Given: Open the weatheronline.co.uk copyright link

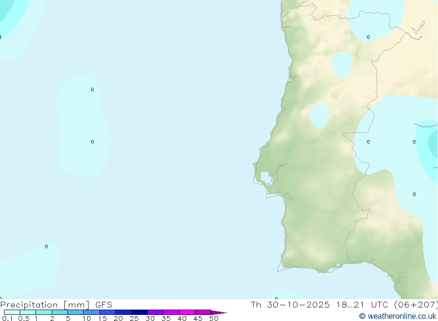Looking at the screenshot, I should (x=398, y=316).
